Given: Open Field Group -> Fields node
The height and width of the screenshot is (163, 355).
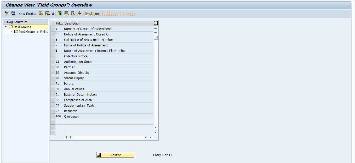Looking at the screenshot, I should [x=33, y=32].
